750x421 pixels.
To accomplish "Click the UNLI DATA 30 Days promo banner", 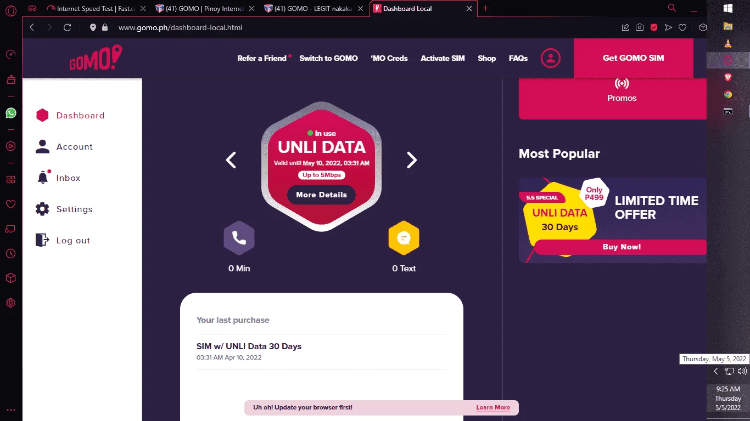I will 613,220.
